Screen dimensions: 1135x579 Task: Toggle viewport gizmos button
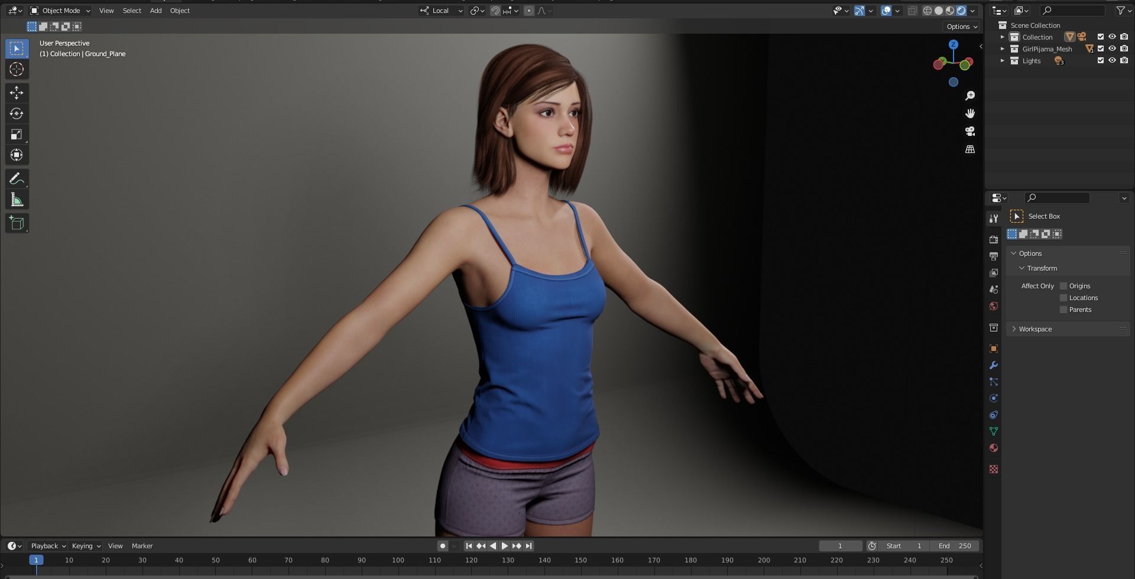[859, 11]
